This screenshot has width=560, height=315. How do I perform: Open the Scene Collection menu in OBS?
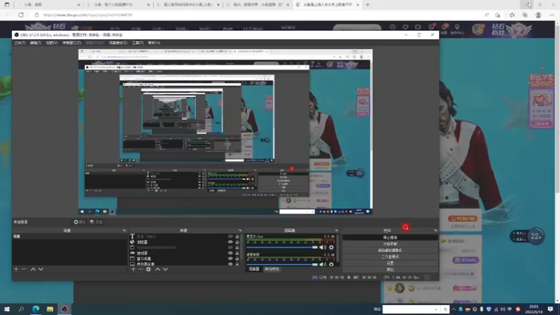point(118,43)
